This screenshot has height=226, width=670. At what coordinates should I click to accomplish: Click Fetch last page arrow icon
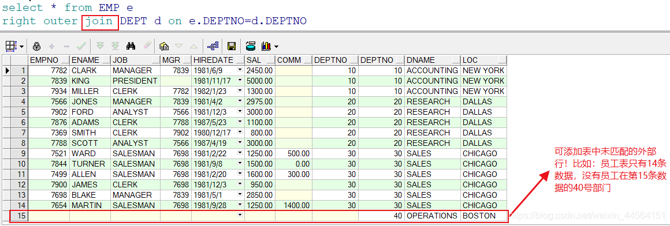[116, 46]
